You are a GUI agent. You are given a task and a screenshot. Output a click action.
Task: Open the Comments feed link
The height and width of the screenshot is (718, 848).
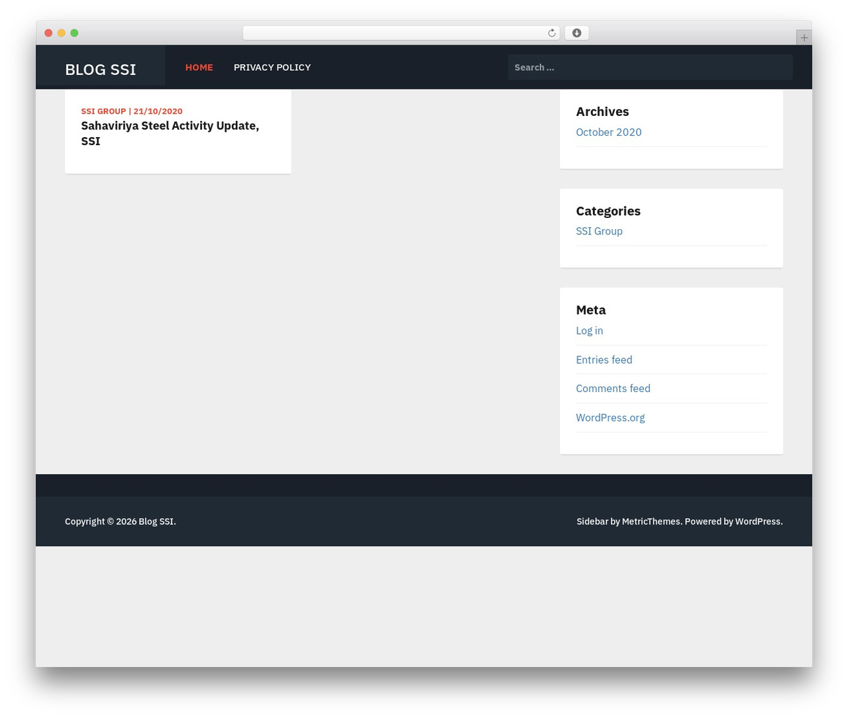[613, 388]
